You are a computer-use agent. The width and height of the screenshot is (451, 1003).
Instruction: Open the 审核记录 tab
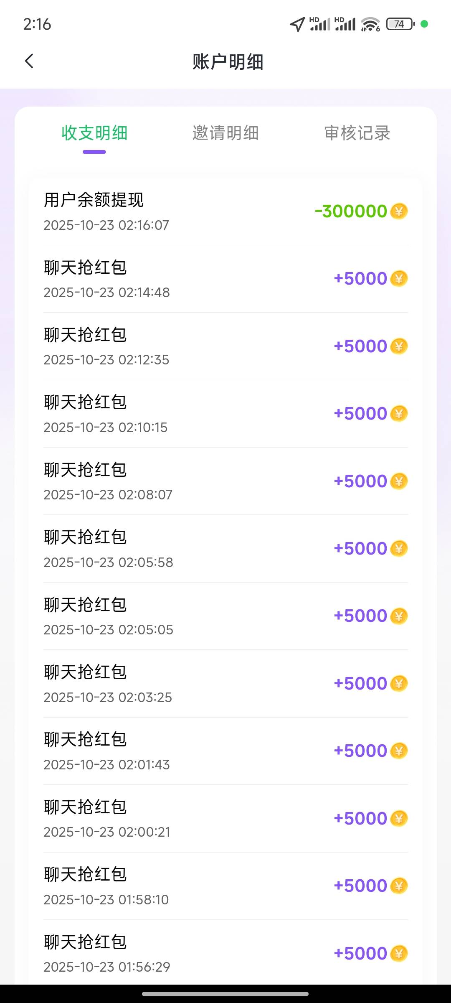pos(357,133)
